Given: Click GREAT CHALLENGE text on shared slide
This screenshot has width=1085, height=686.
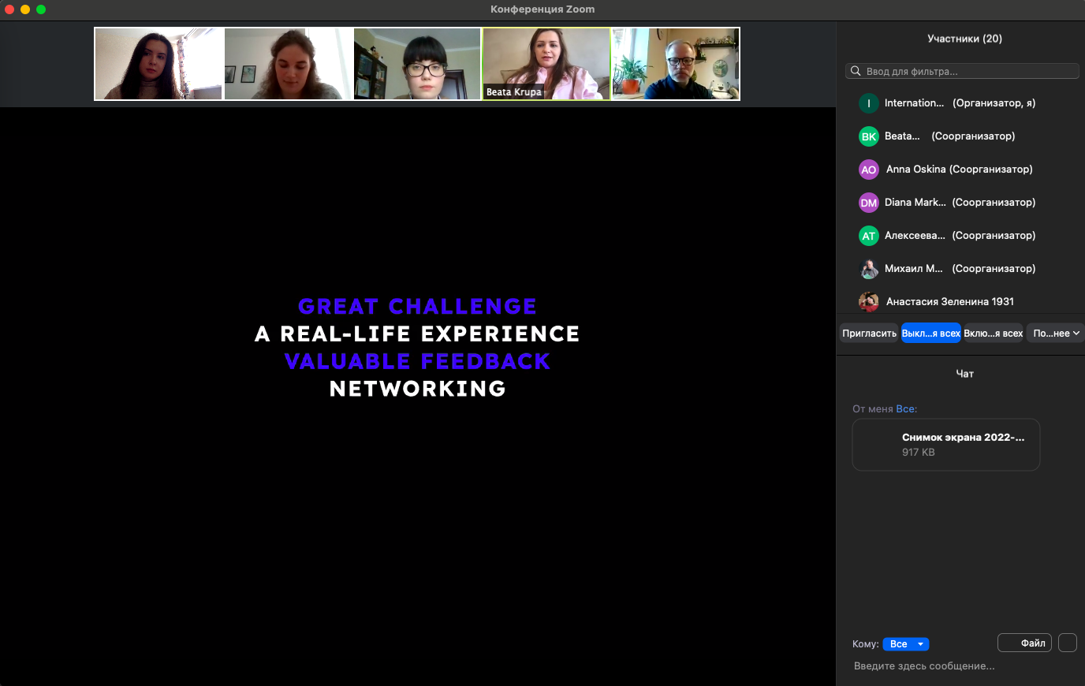Looking at the screenshot, I should pos(417,306).
